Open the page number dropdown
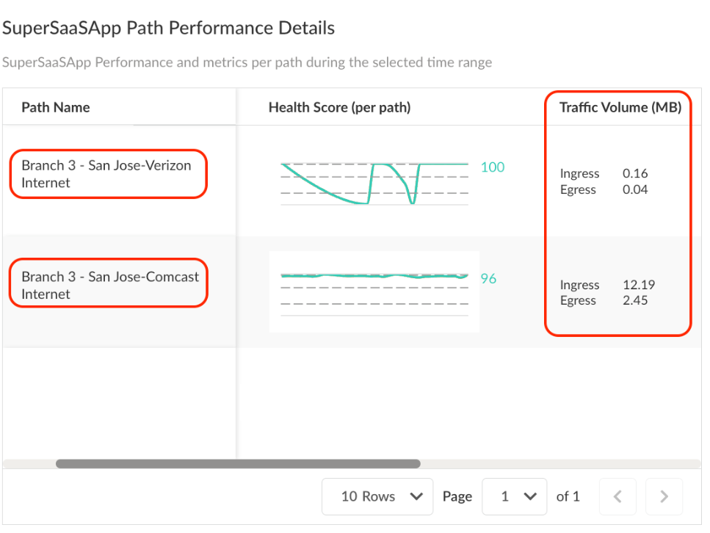The height and width of the screenshot is (533, 710). [x=514, y=497]
